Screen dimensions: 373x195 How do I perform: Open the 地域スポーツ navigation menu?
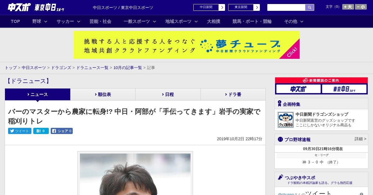coord(178,21)
